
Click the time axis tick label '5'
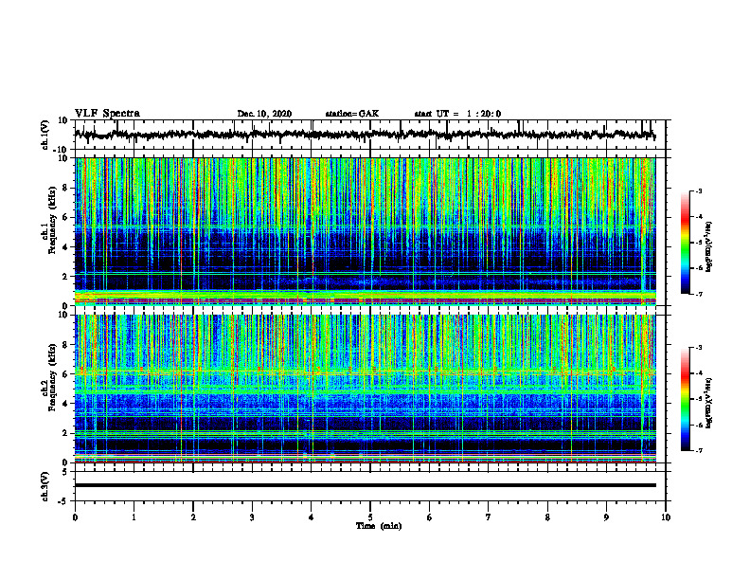(x=370, y=517)
